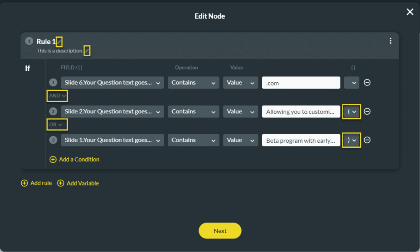
Task: Open the closing parenthesis dropdown on Slide 1 row
Action: (352, 140)
